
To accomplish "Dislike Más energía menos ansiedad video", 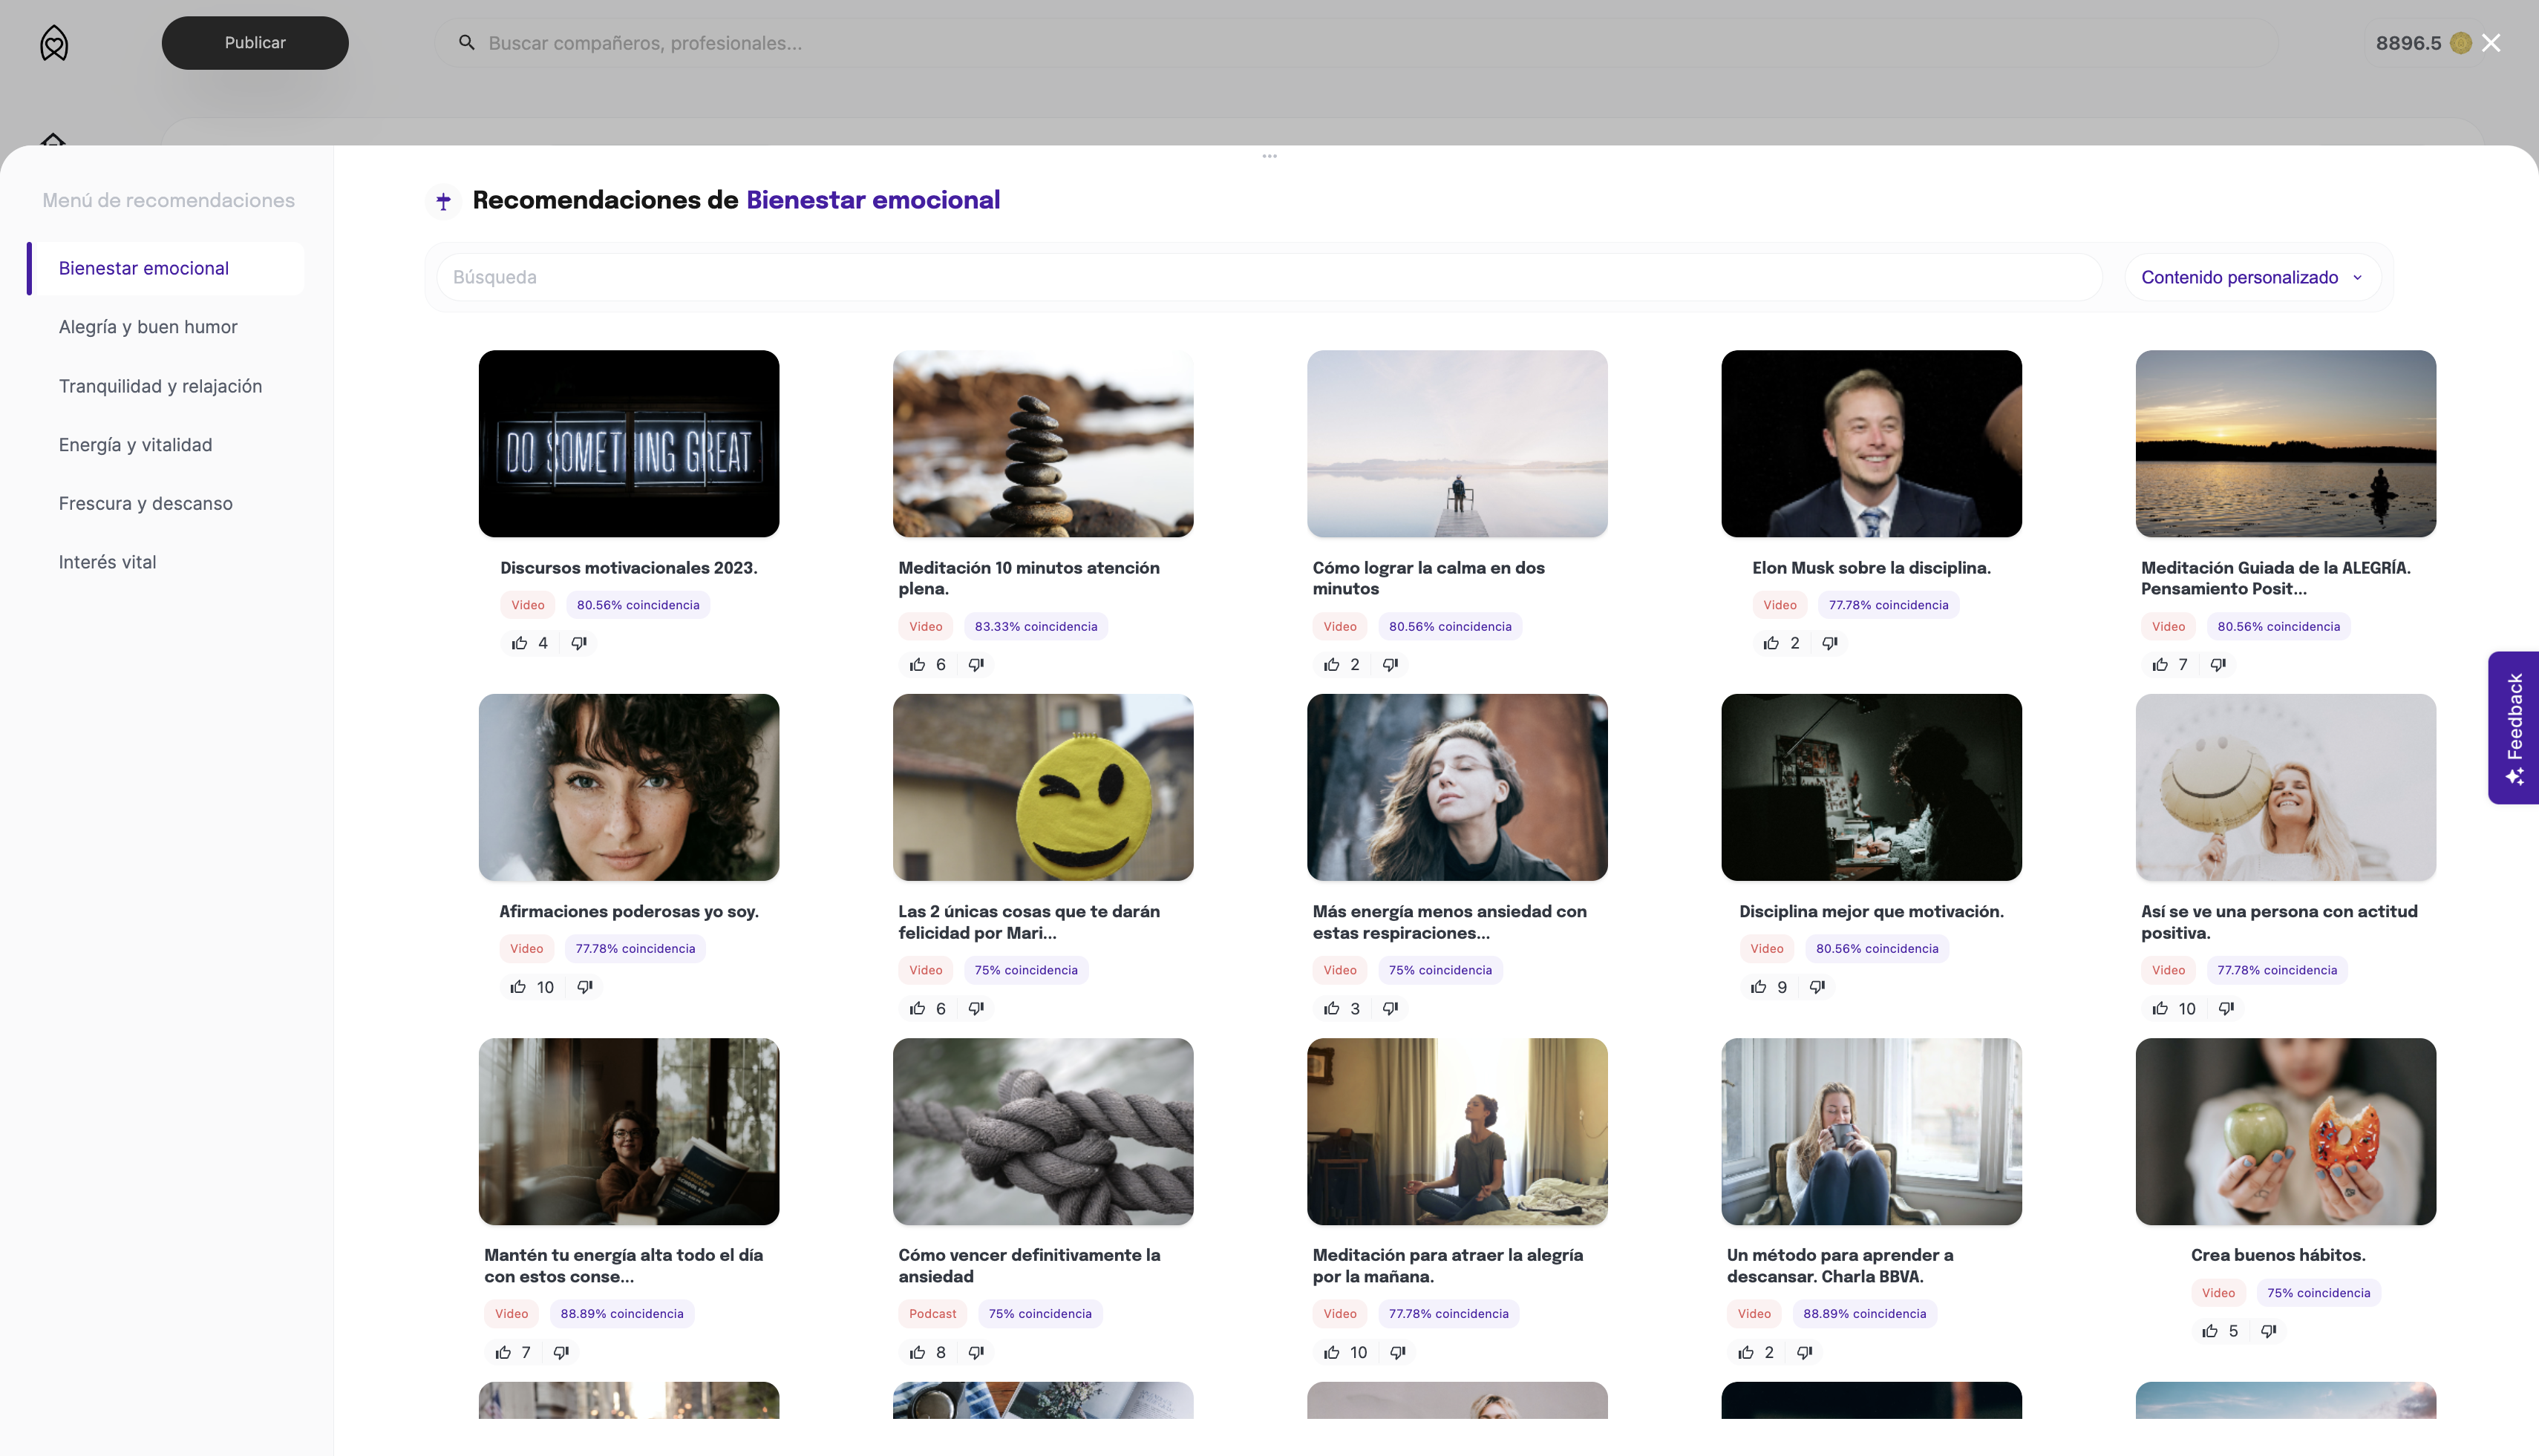I will 1391,1008.
